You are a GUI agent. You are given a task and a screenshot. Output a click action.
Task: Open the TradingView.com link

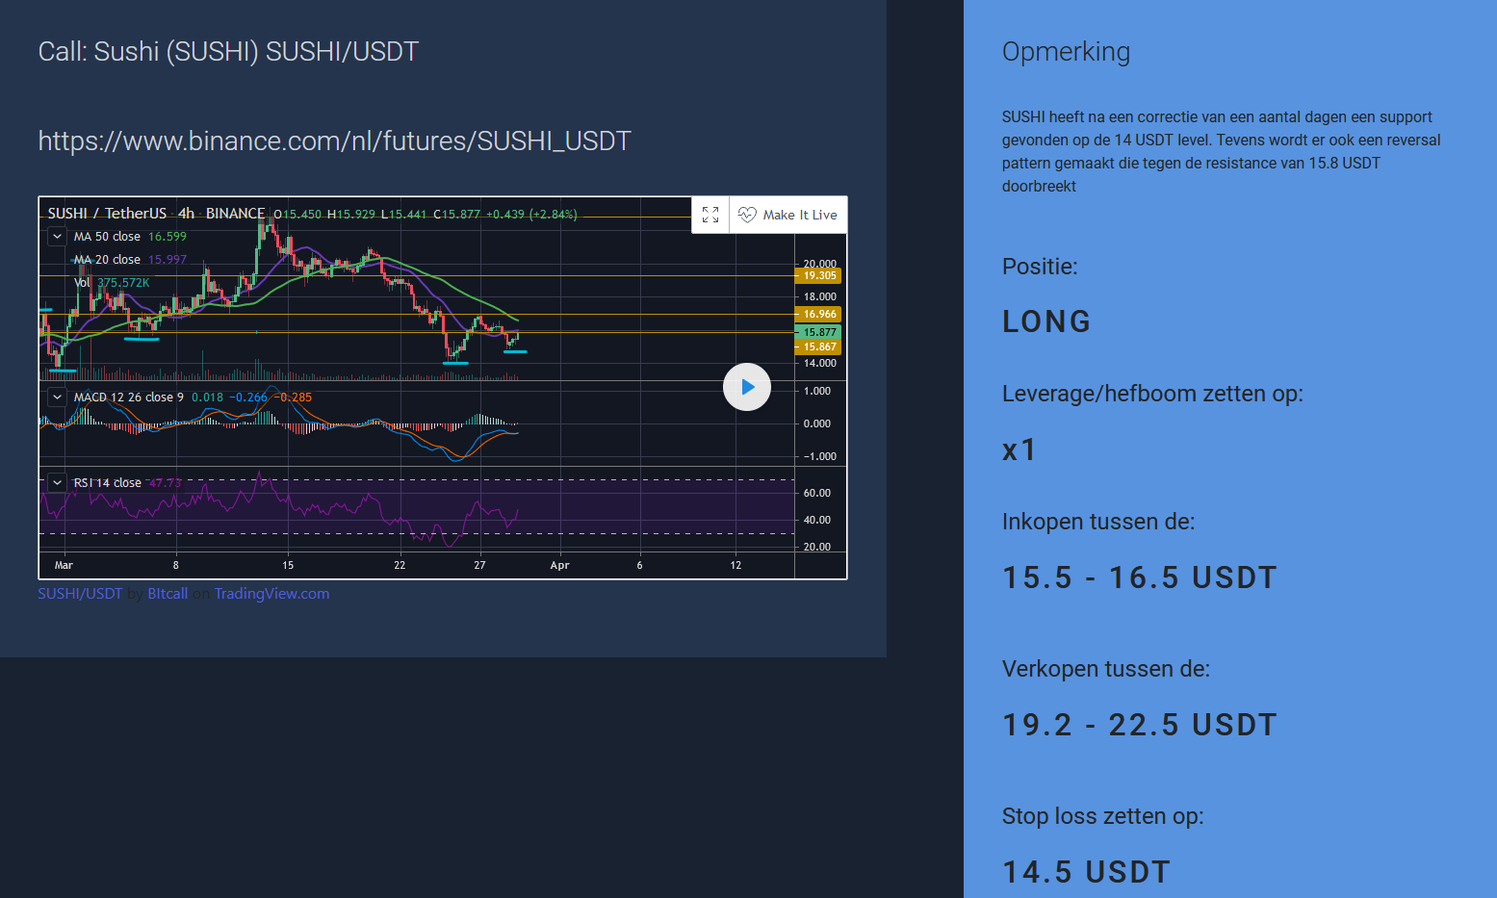point(271,594)
